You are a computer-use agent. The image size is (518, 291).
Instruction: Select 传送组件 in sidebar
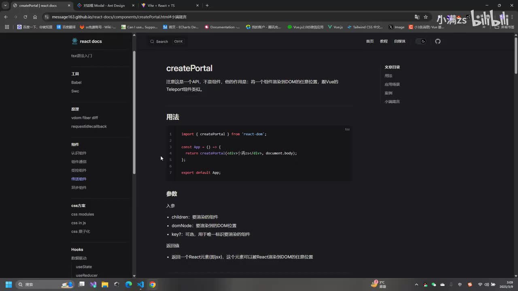[79, 179]
